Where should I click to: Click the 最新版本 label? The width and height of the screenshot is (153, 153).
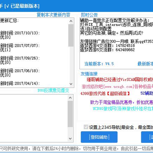coord(145,64)
